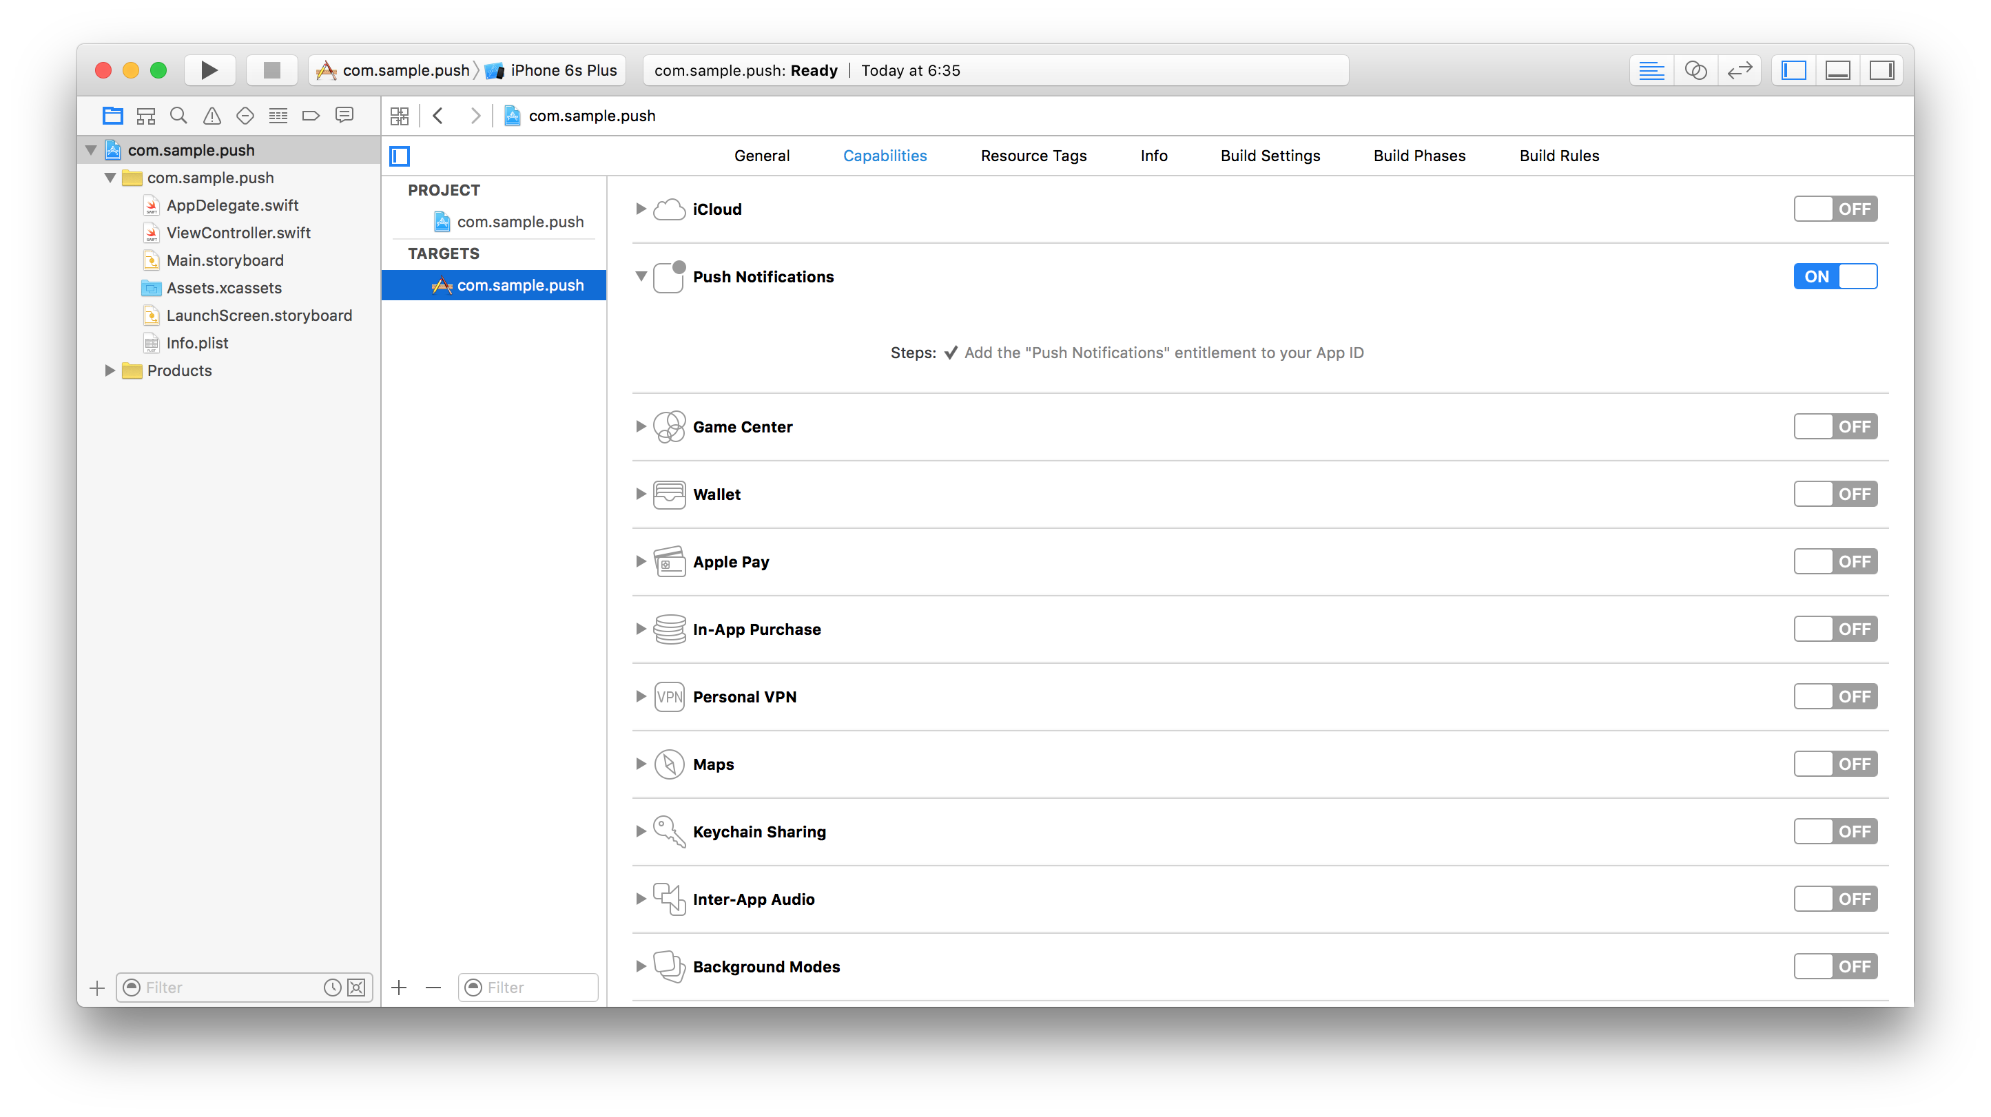Viewport: 1991px width, 1117px height.
Task: Click the Run (play) button
Action: pos(209,70)
